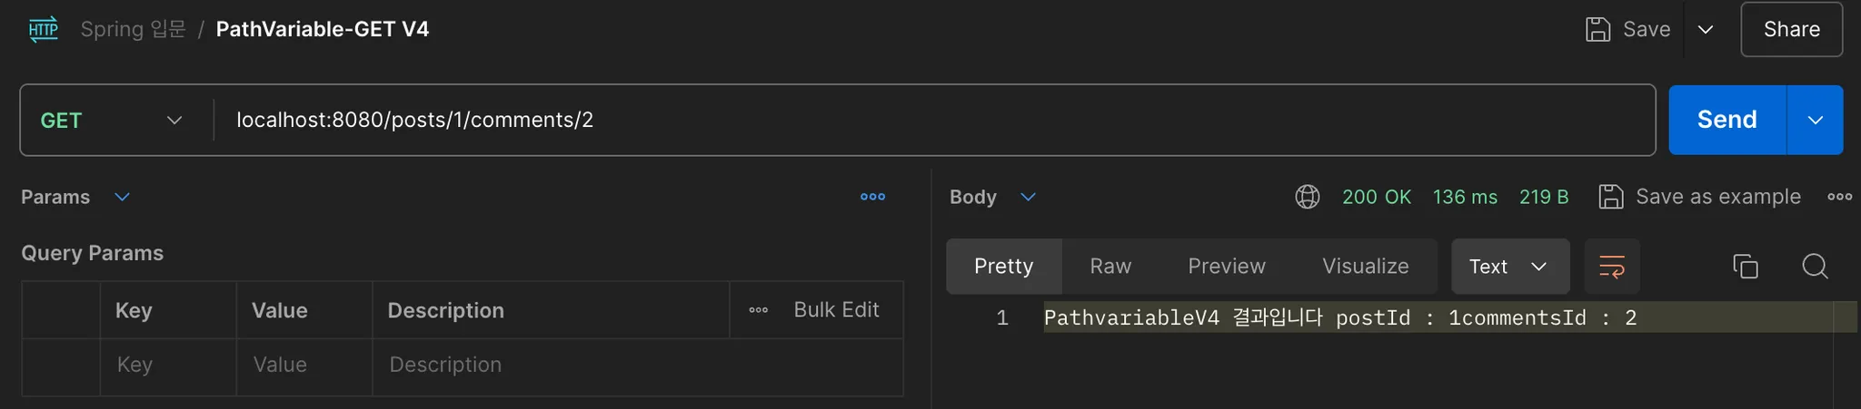Select the Visualize response tab
The height and width of the screenshot is (409, 1861).
tap(1365, 267)
